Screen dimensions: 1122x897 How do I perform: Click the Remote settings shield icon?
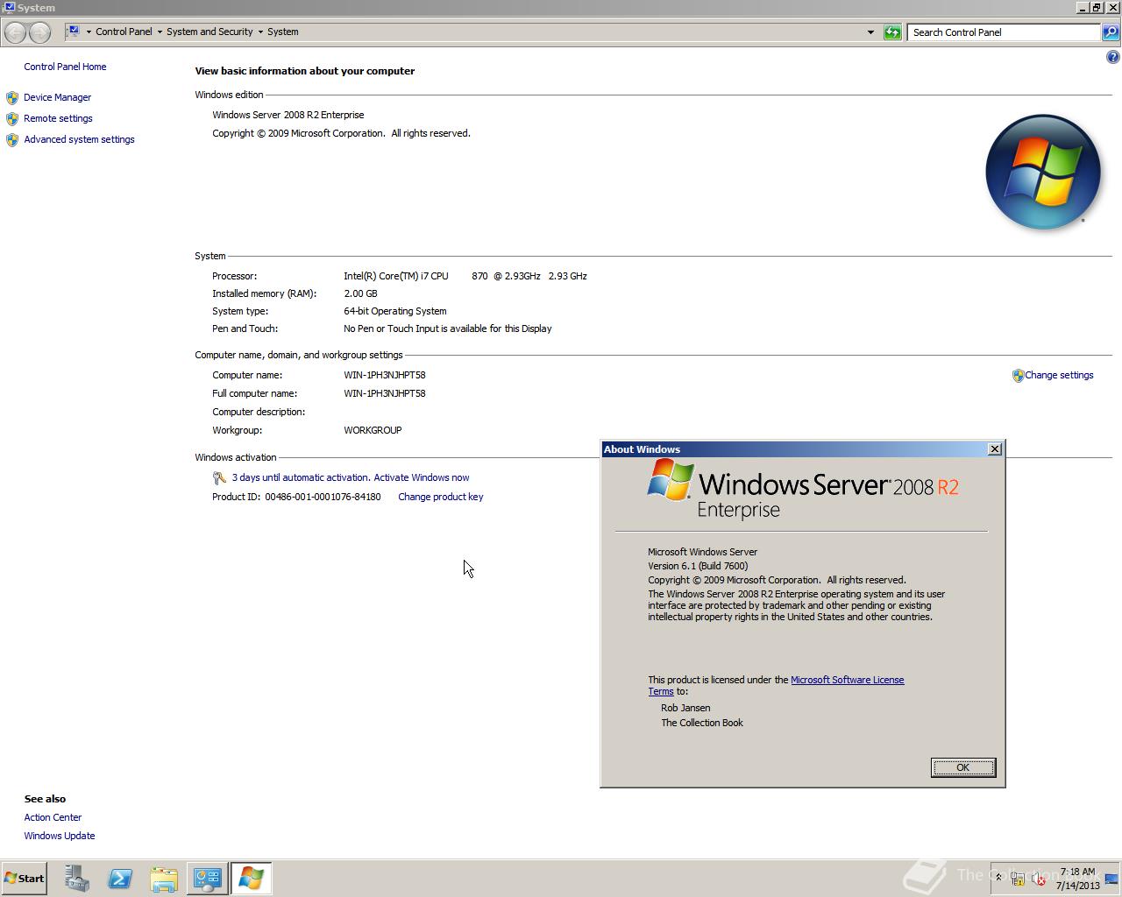[x=12, y=118]
